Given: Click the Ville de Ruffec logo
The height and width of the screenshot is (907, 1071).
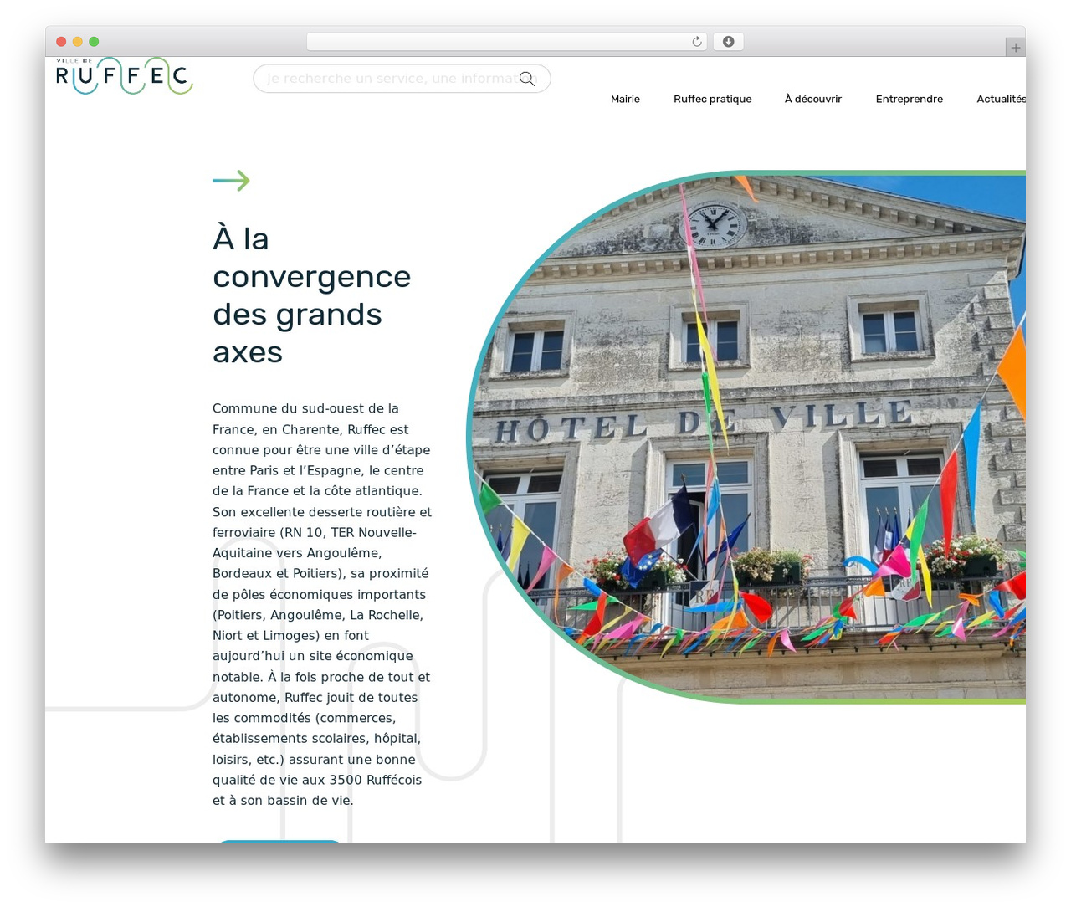Looking at the screenshot, I should pos(124,75).
